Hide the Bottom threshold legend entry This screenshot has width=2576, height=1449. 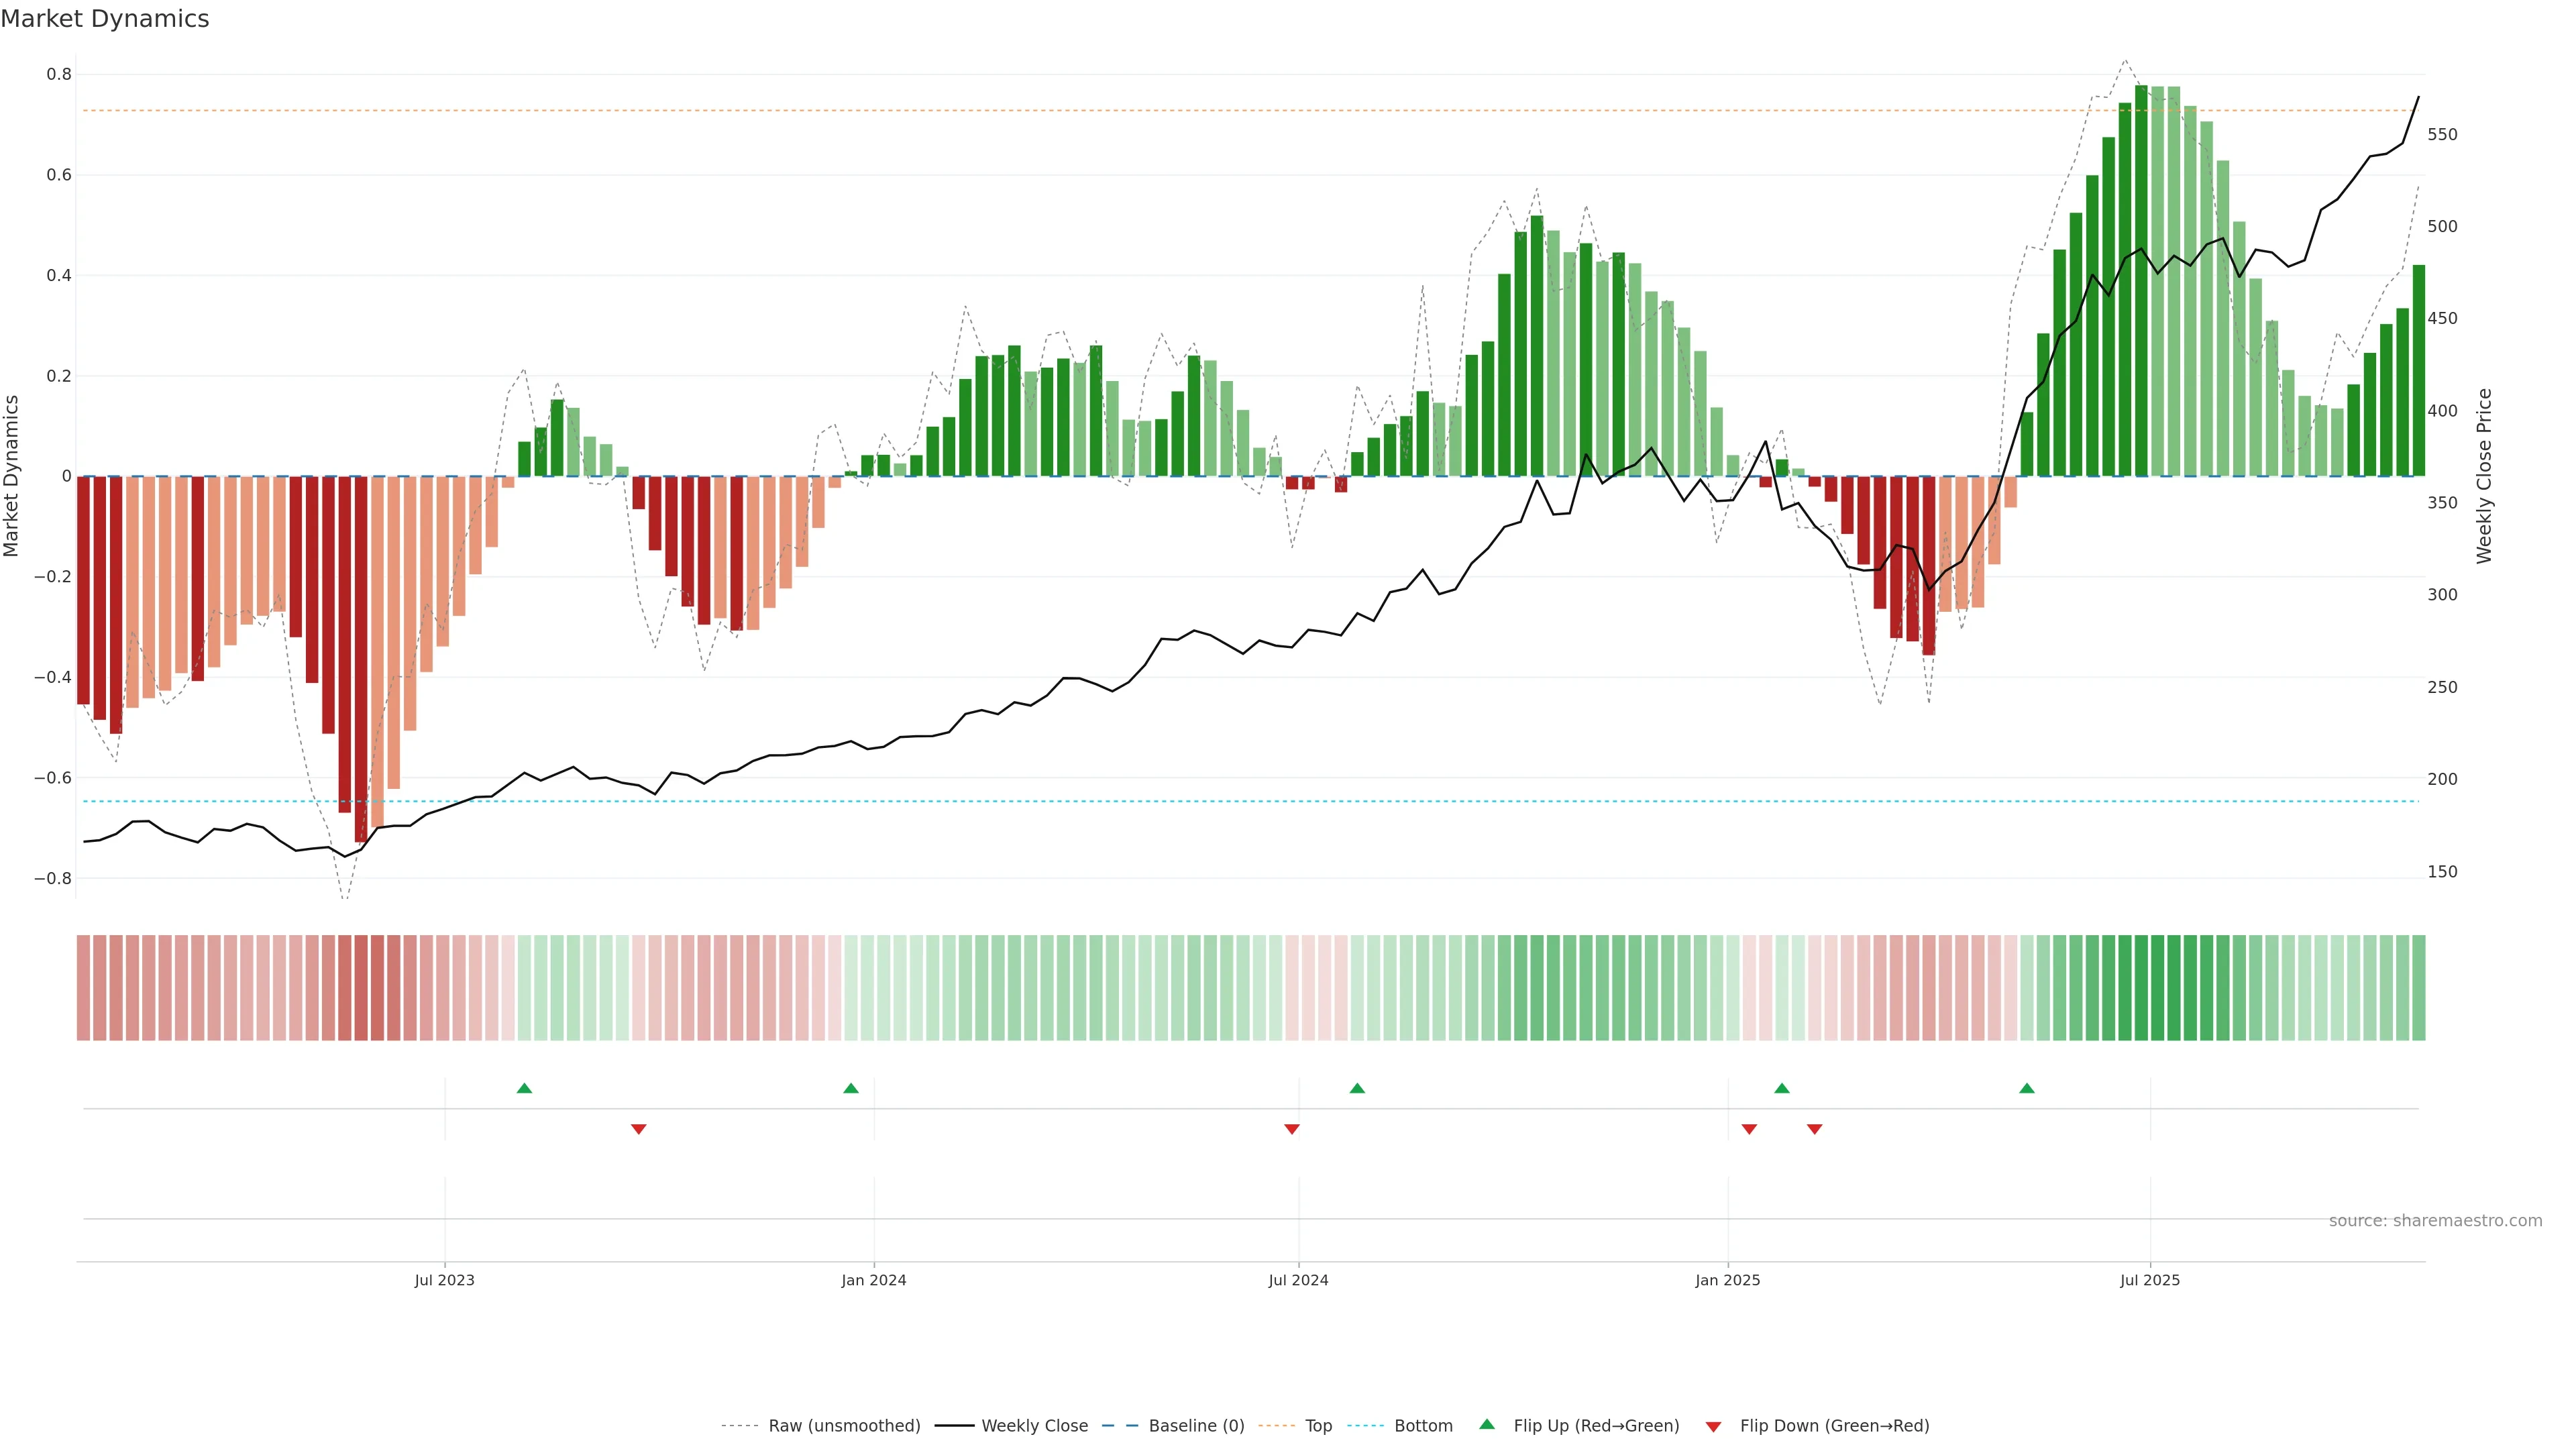(x=1423, y=1426)
